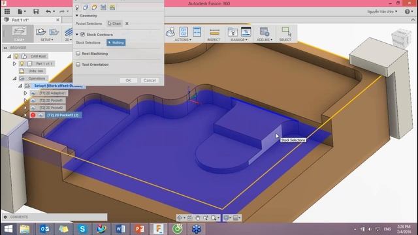Redo the last undone action
Viewport: 418px width, 235px height.
(x=62, y=12)
